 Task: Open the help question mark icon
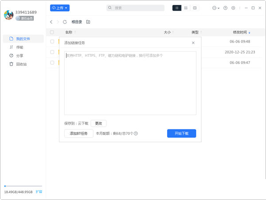click(x=225, y=8)
